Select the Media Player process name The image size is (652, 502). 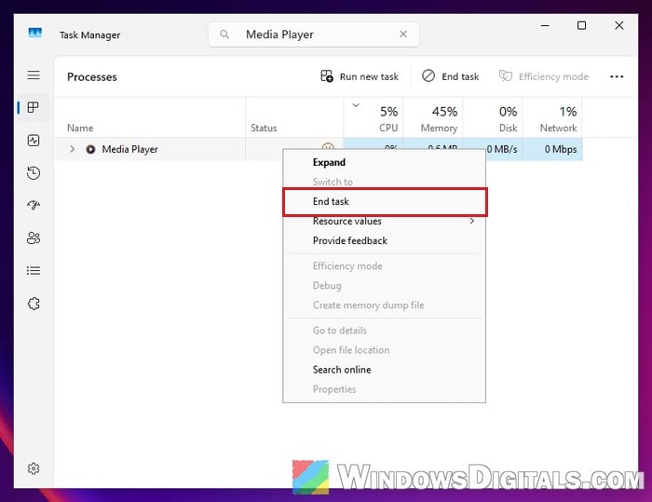(x=129, y=149)
